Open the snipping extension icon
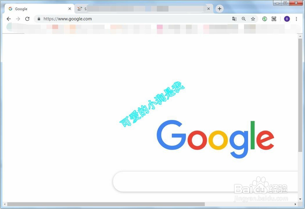This screenshot has width=305, height=209. point(274,19)
